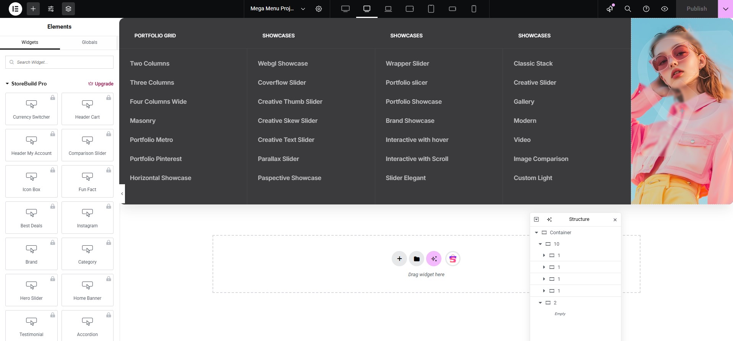This screenshot has height=341, width=733.
Task: Select the Widgets tab
Action: click(x=30, y=42)
